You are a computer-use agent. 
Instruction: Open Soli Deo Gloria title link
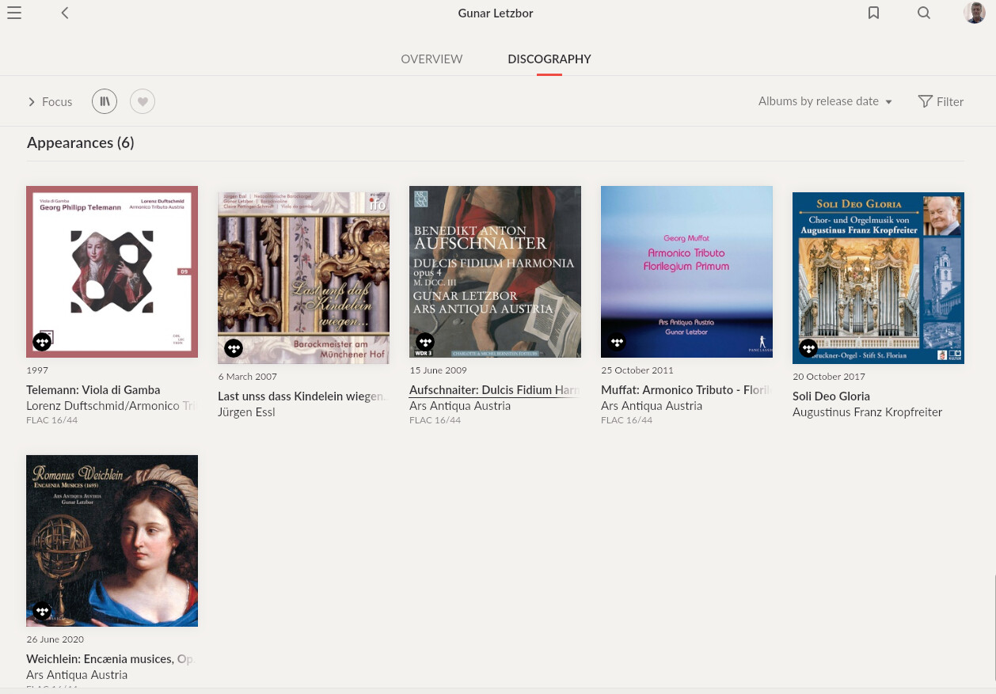click(x=831, y=396)
